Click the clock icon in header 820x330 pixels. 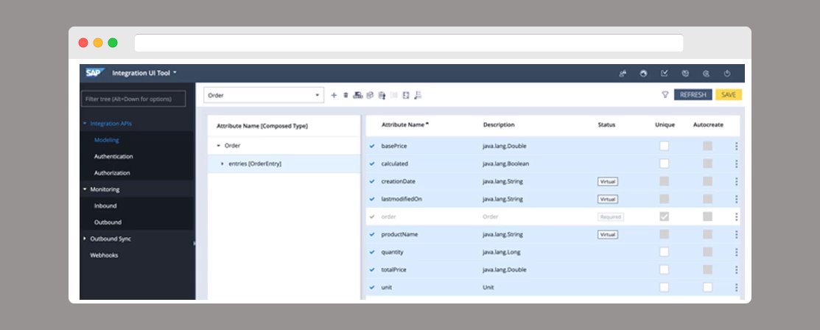[685, 74]
